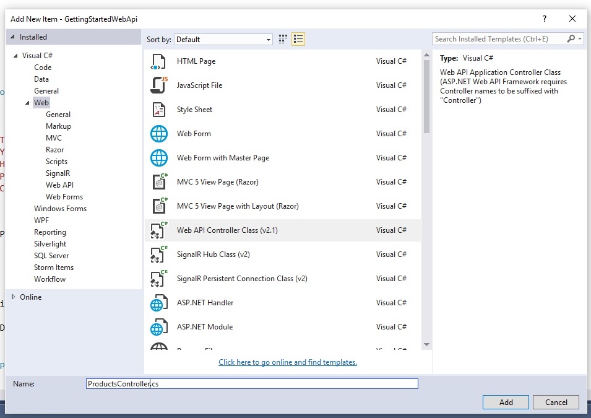The width and height of the screenshot is (591, 418).
Task: Select Web API in the category tree
Action: (x=59, y=185)
